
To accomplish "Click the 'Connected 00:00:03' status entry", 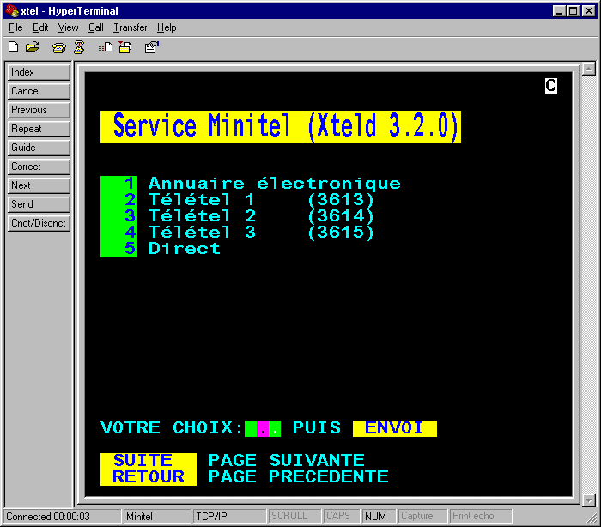I will 63,516.
